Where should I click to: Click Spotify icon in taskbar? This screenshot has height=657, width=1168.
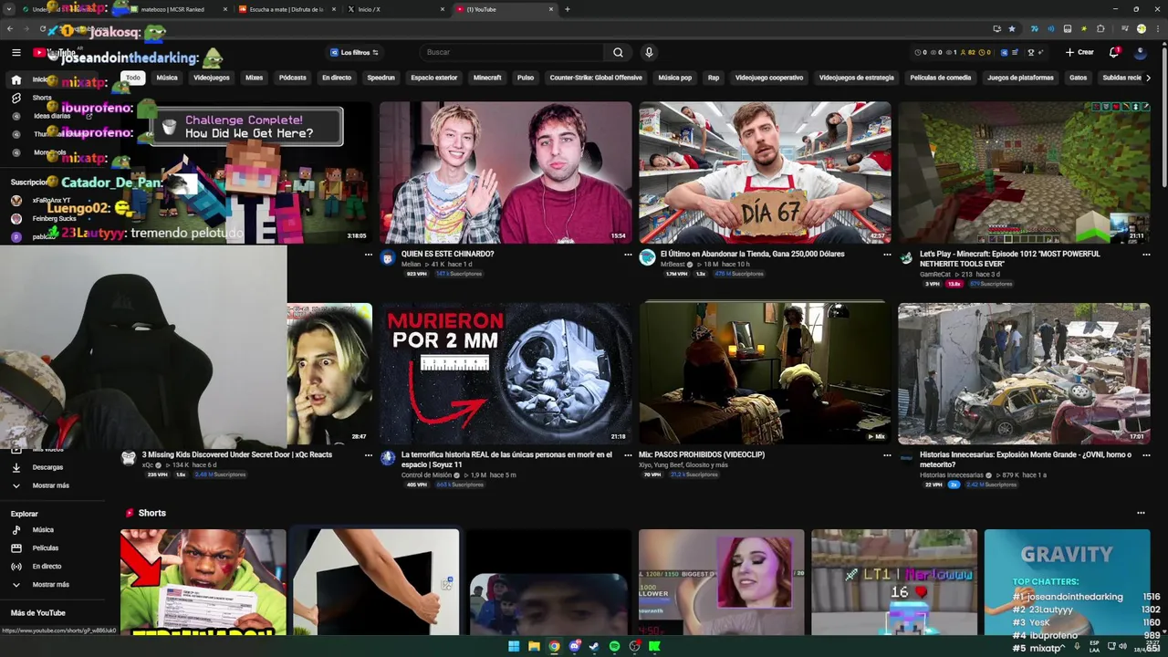pyautogui.click(x=614, y=646)
